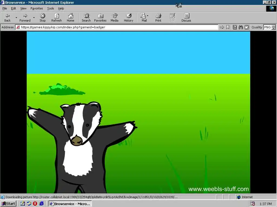
Task: Launch Internet Explorer from quick launch
Action: click(41, 204)
